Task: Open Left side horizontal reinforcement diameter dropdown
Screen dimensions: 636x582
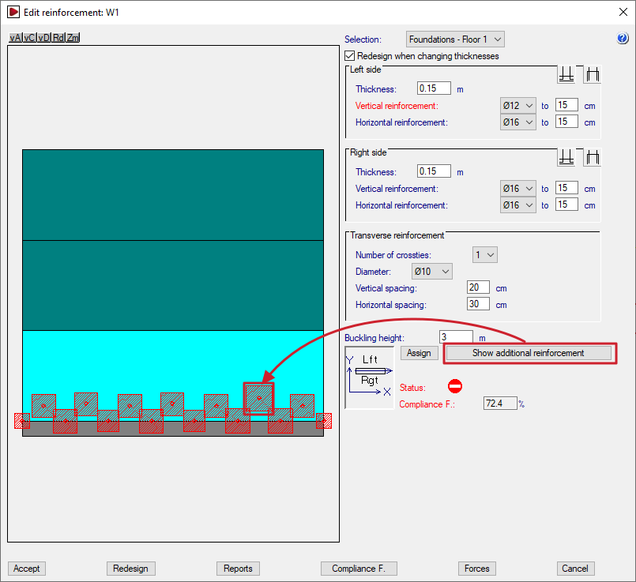Action: tap(518, 122)
